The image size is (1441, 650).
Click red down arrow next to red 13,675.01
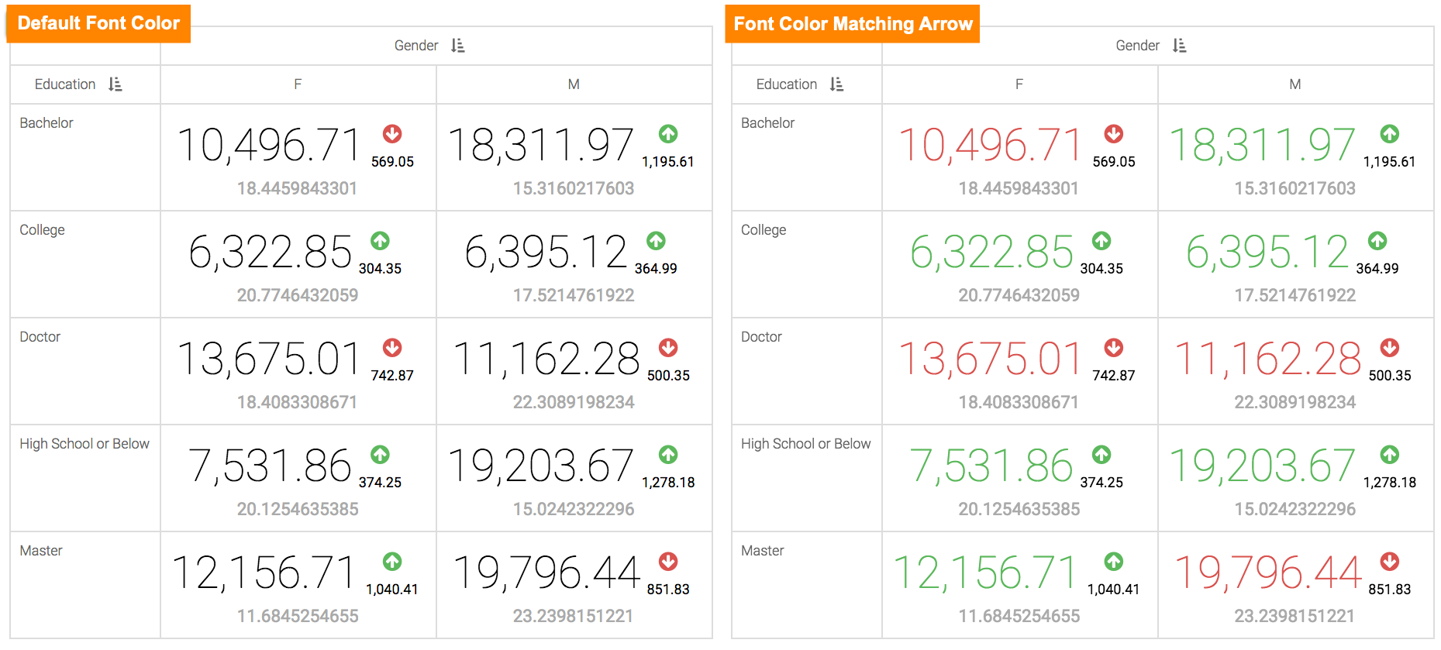point(1113,348)
